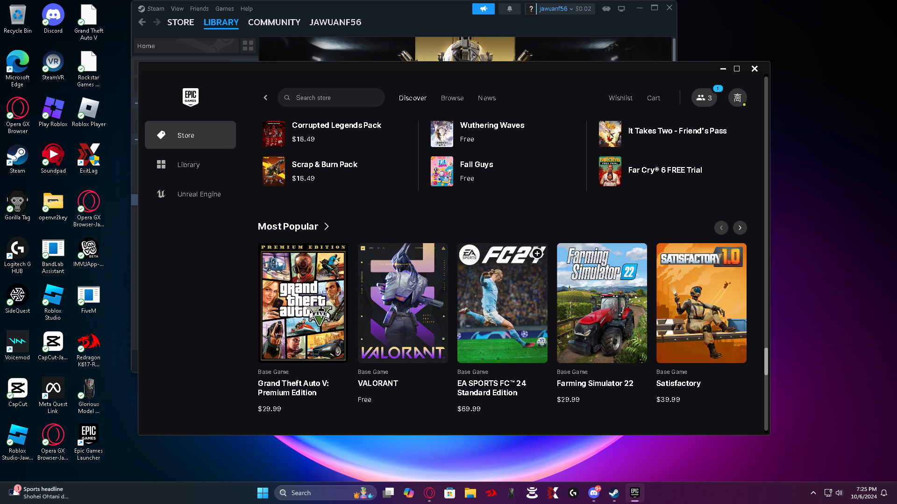Open the friends list icon showing 3
The width and height of the screenshot is (897, 504).
click(704, 98)
